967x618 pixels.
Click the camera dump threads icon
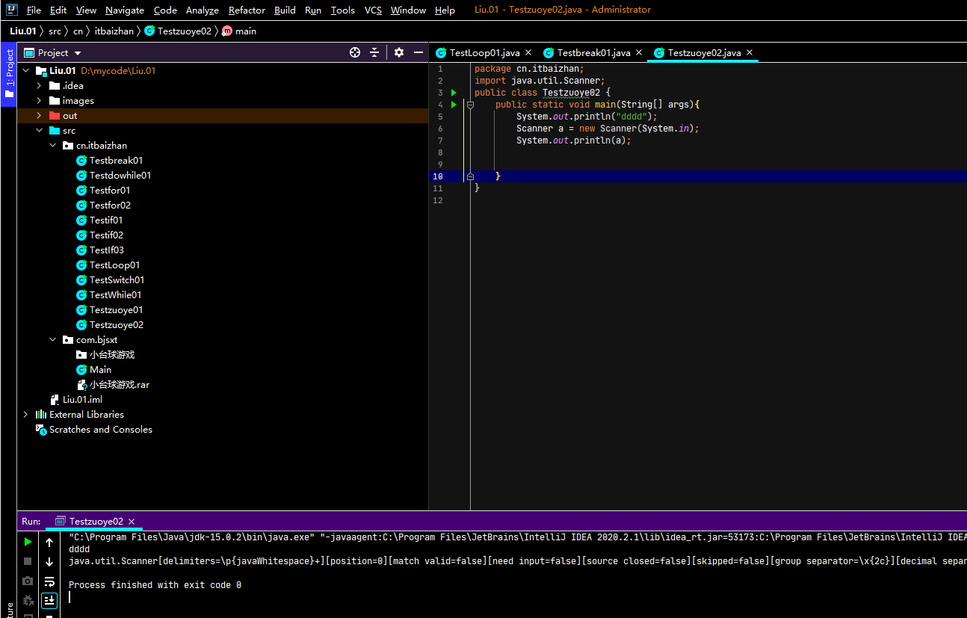pos(28,581)
